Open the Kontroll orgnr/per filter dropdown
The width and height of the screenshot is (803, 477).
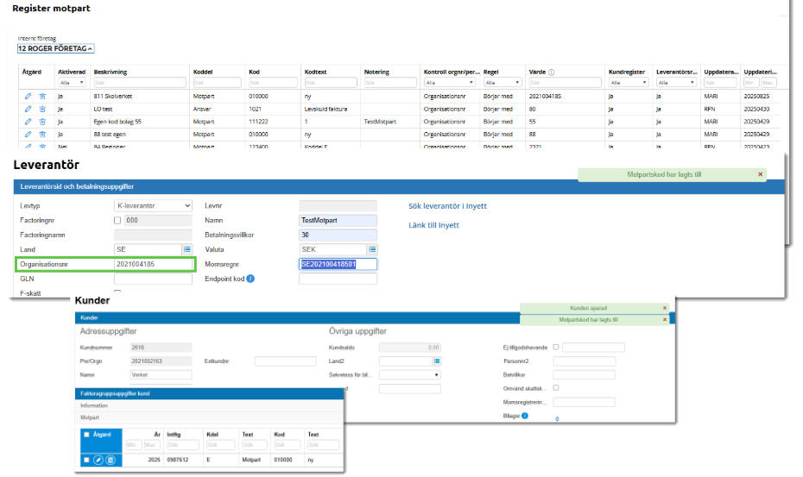(450, 83)
